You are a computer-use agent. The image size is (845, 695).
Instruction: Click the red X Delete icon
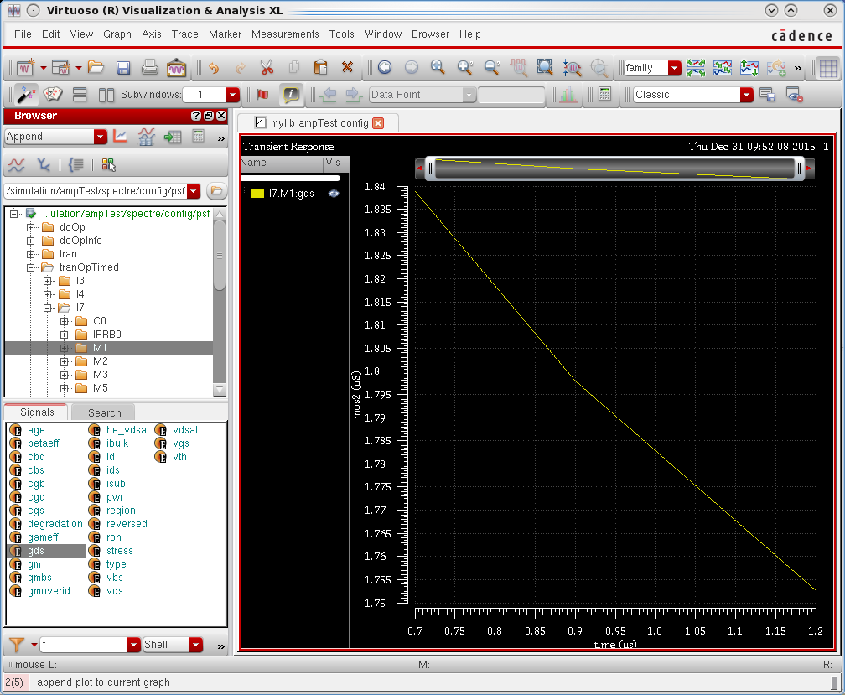(x=348, y=67)
